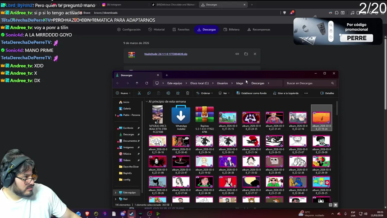Image resolution: width=387 pixels, height=218 pixels.
Task: Switch to large thumbnails view icon in status bar
Action: 335,205
